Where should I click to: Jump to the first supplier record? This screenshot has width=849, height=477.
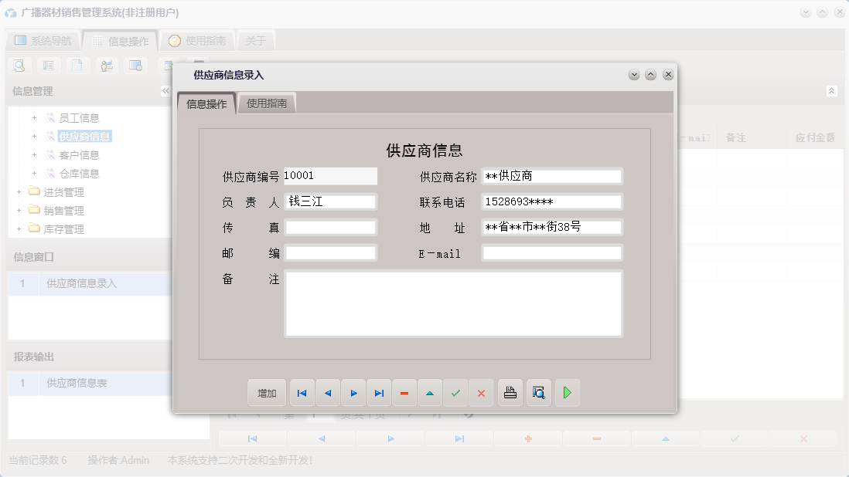(x=302, y=393)
